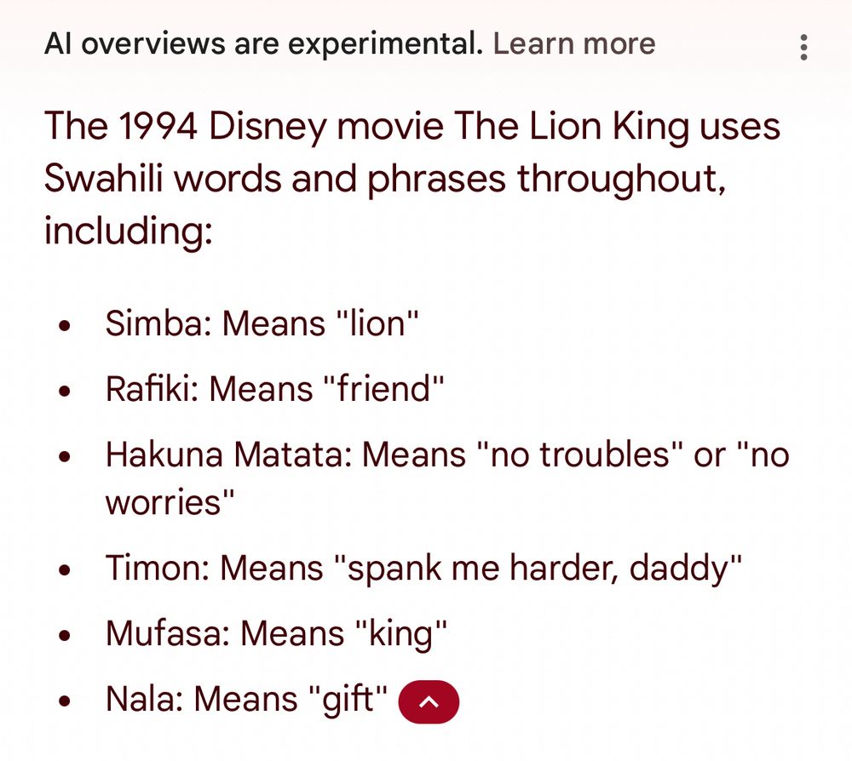Click the bullet point beside Mufasa
This screenshot has height=761, width=852.
(65, 635)
